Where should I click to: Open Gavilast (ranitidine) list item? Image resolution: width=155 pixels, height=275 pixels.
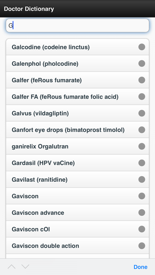[x=77, y=179]
